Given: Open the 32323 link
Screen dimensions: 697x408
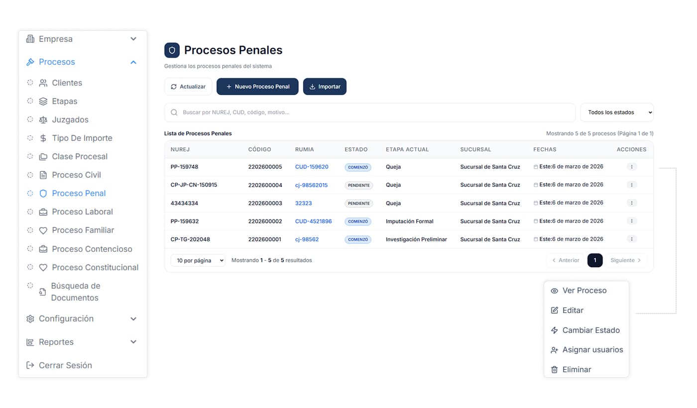Looking at the screenshot, I should tap(303, 204).
